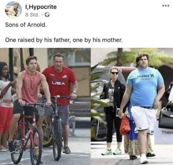This screenshot has width=173, height=165.
Task: Open the "8 Std." timestamp link
Action: [32, 15]
